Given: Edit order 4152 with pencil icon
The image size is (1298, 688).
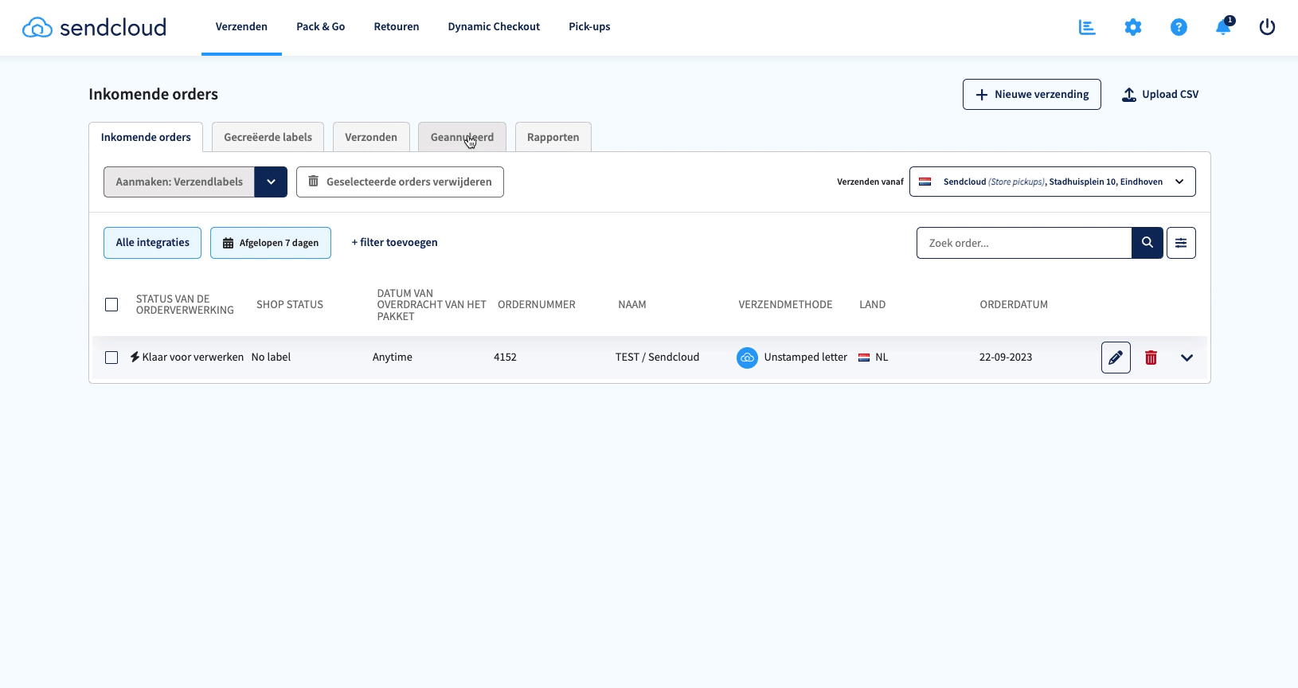Looking at the screenshot, I should pos(1116,358).
